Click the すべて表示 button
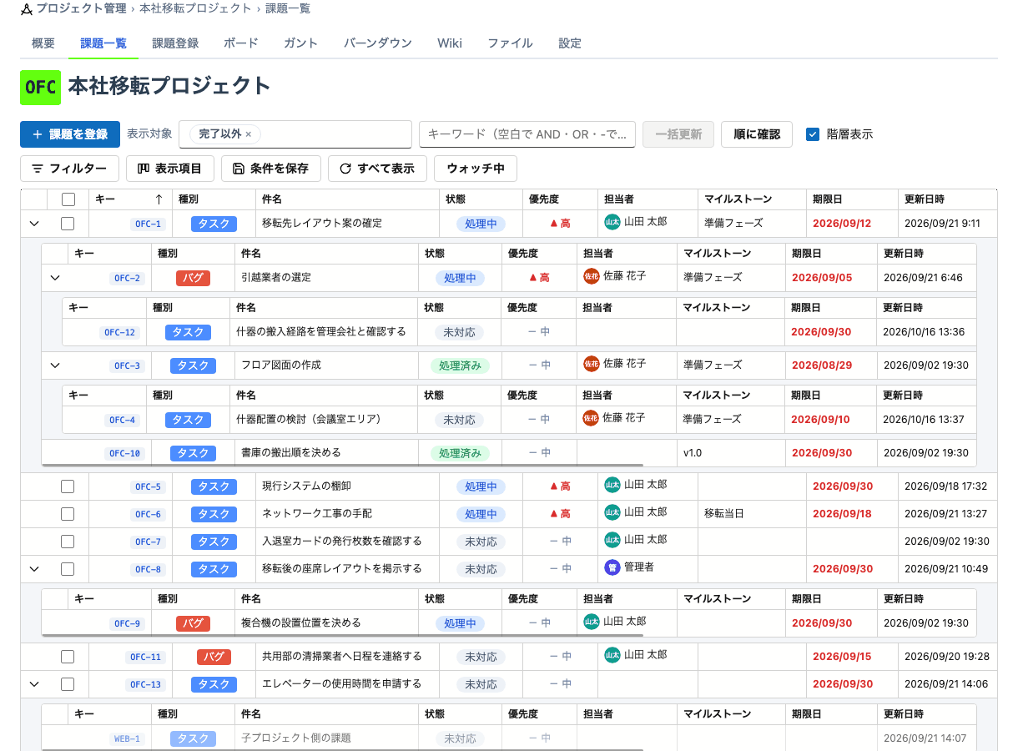This screenshot has height=751, width=1018. pos(377,169)
